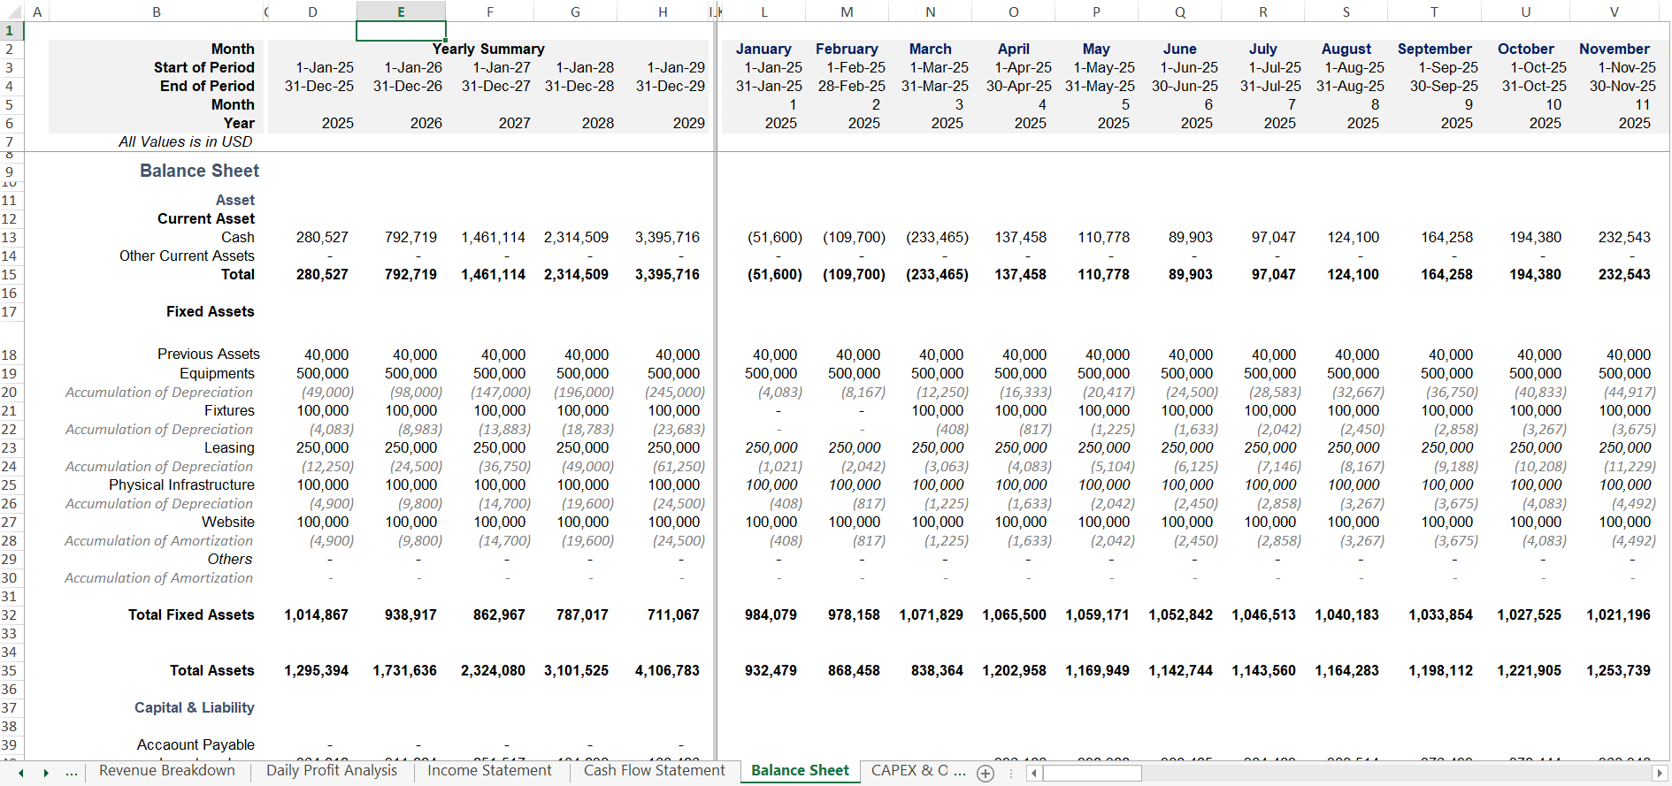1672x786 pixels.
Task: Click the Balance Sheet title cell
Action: (x=200, y=171)
